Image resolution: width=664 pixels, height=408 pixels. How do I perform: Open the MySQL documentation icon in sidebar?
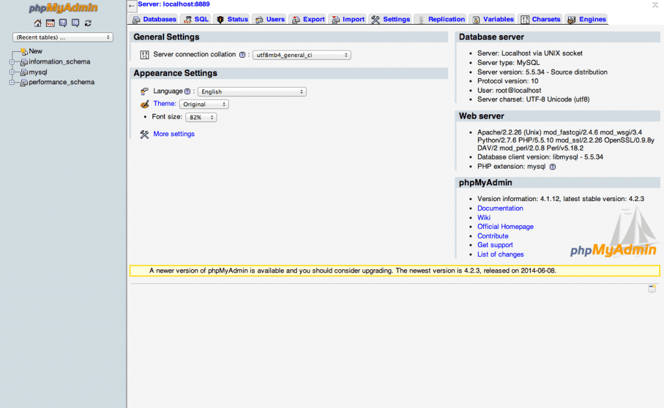point(75,23)
